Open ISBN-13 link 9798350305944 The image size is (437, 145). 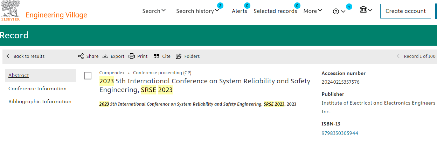[x=340, y=133]
